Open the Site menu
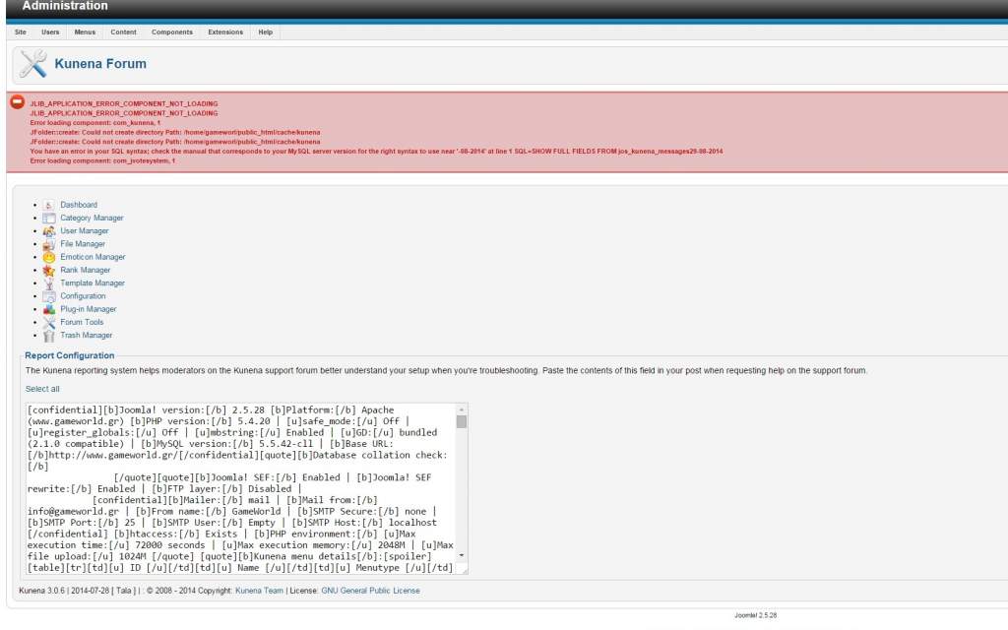Image resolution: width=1008 pixels, height=630 pixels. pos(21,32)
